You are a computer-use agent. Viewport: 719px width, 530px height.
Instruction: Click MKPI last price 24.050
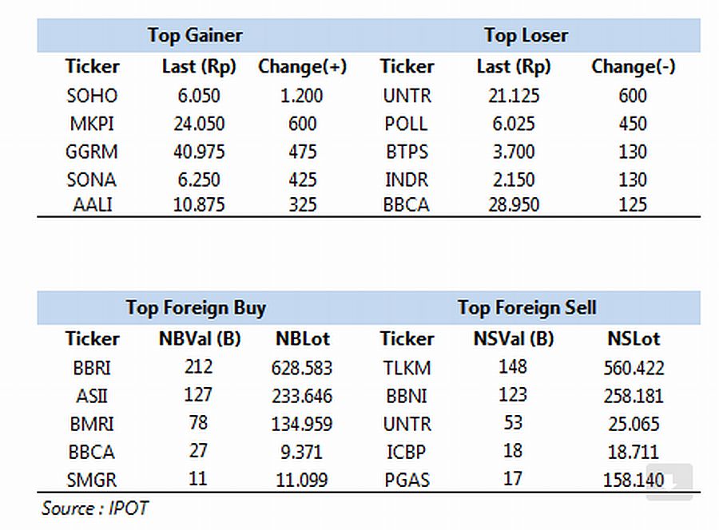199,124
